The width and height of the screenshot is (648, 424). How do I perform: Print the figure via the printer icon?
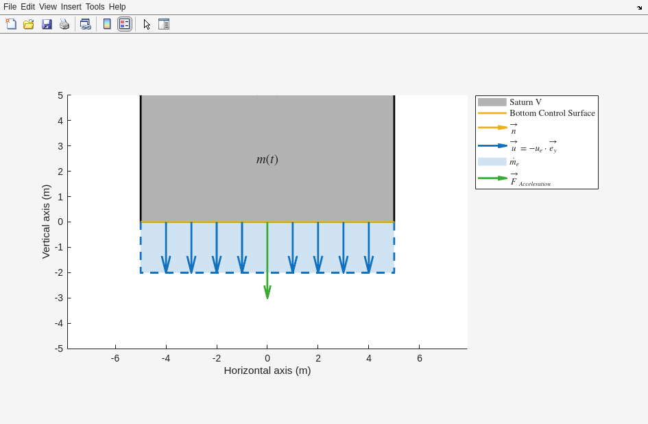64,24
